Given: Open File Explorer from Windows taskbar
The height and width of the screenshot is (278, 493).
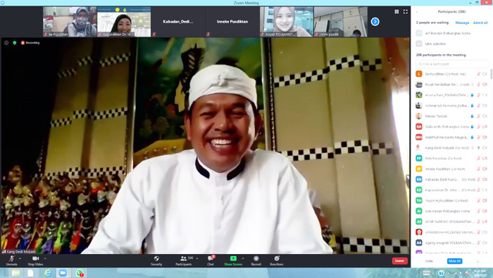Looking at the screenshot, I should (x=15, y=273).
